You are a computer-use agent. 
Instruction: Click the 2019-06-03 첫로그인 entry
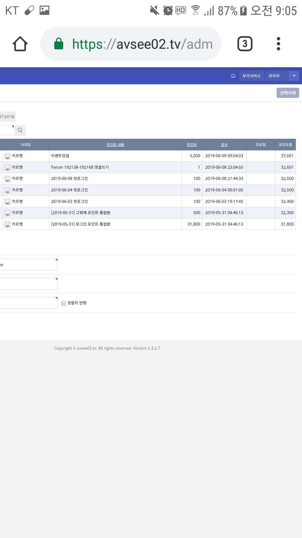[69, 201]
